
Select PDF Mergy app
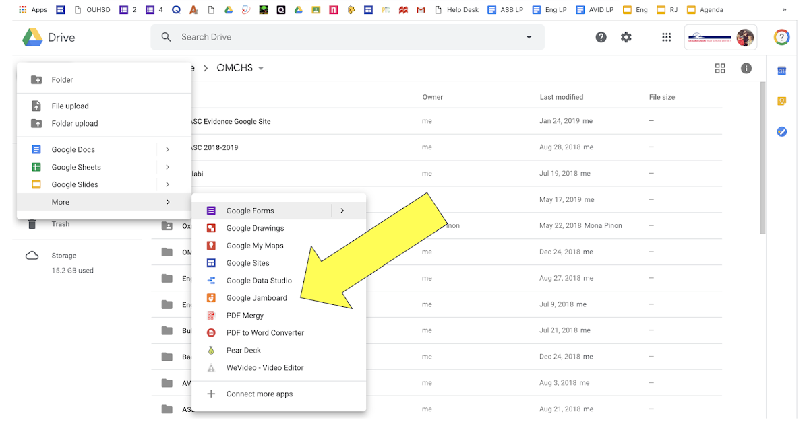[x=279, y=316]
